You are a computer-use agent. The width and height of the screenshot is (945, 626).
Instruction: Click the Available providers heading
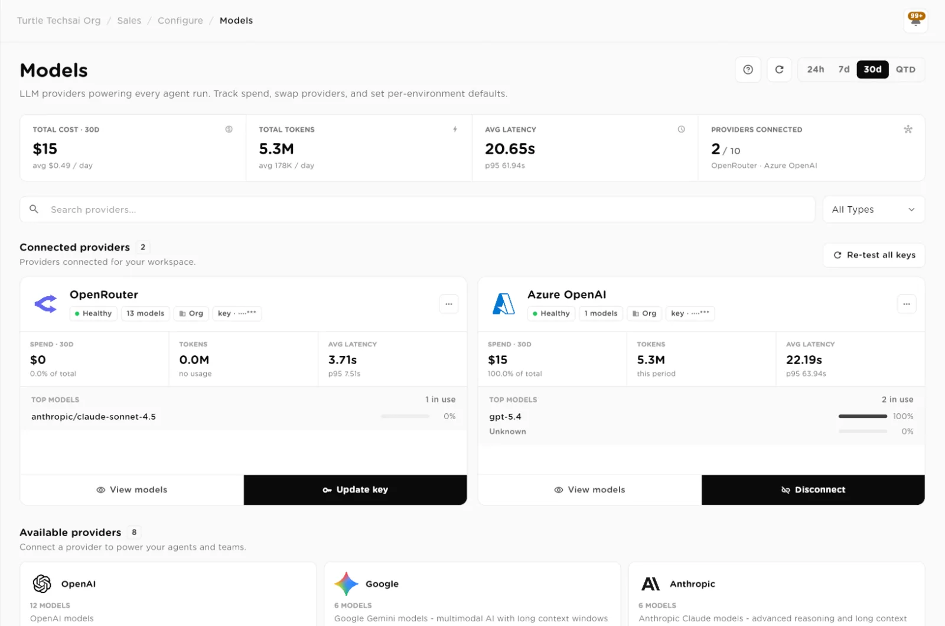point(70,532)
